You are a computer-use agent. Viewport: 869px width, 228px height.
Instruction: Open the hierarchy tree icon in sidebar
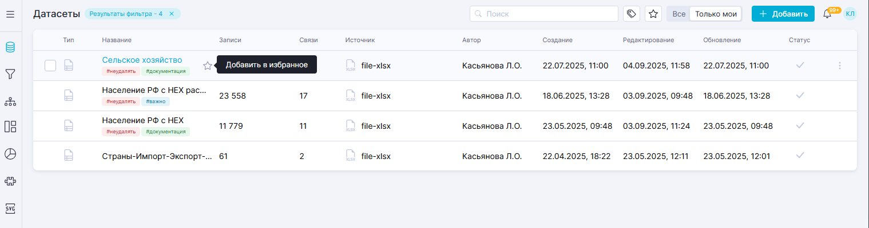tap(10, 101)
